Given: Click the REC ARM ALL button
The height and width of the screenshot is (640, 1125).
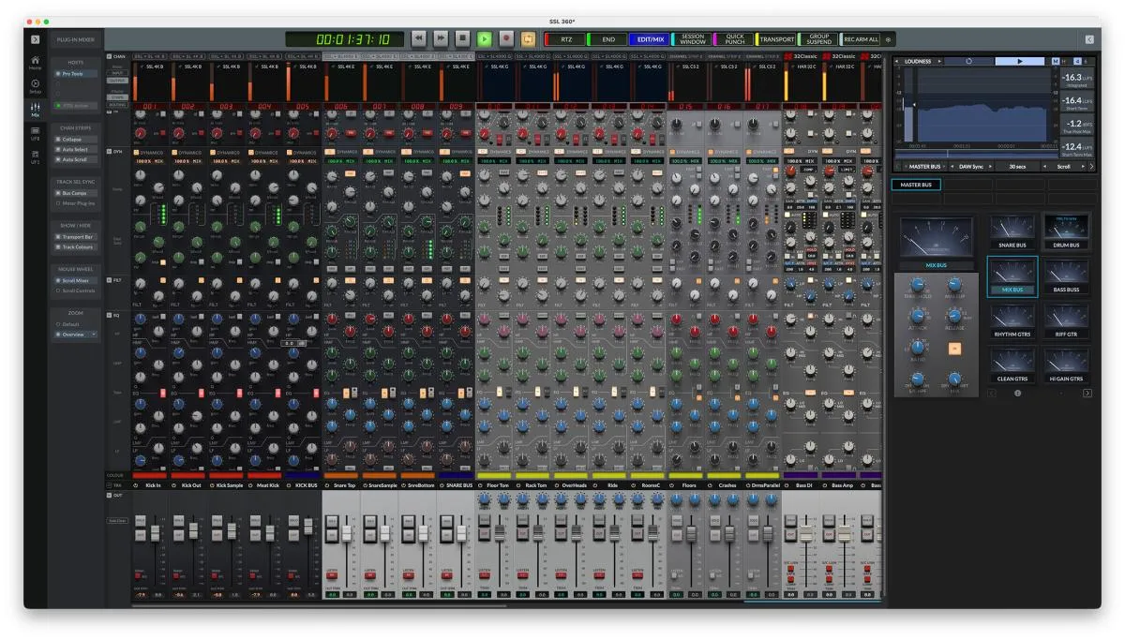Looking at the screenshot, I should click(862, 39).
